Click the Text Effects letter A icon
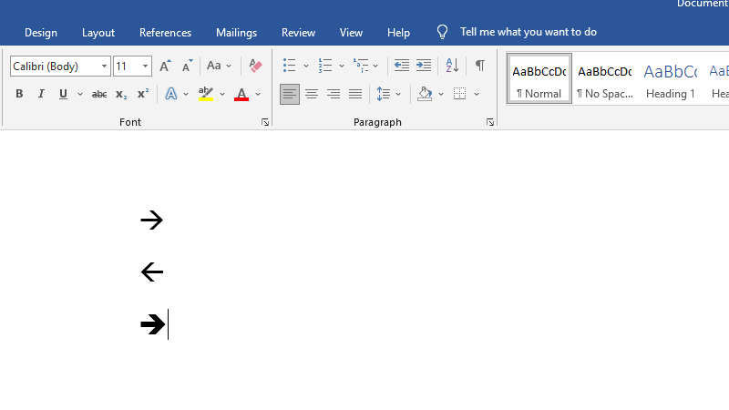 (170, 94)
